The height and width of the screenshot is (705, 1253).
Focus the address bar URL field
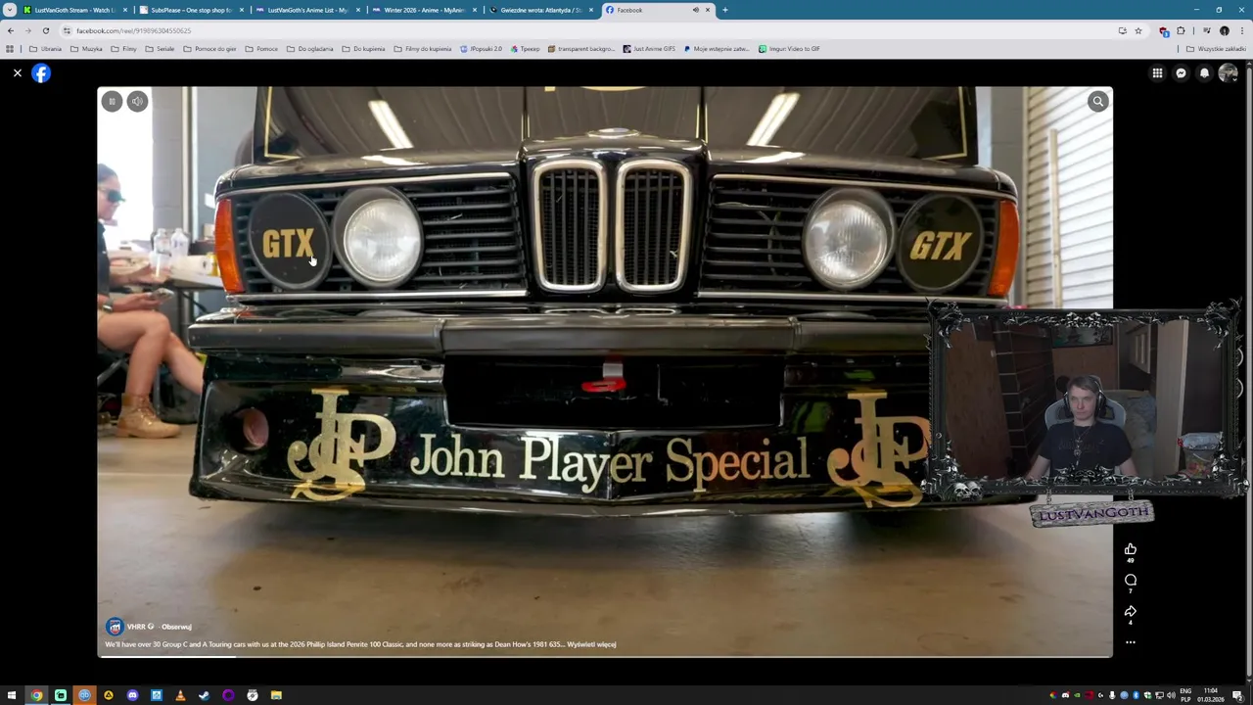pyautogui.click(x=587, y=30)
